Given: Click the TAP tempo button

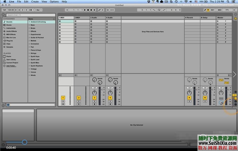Looking at the screenshot, I should 4,10.
